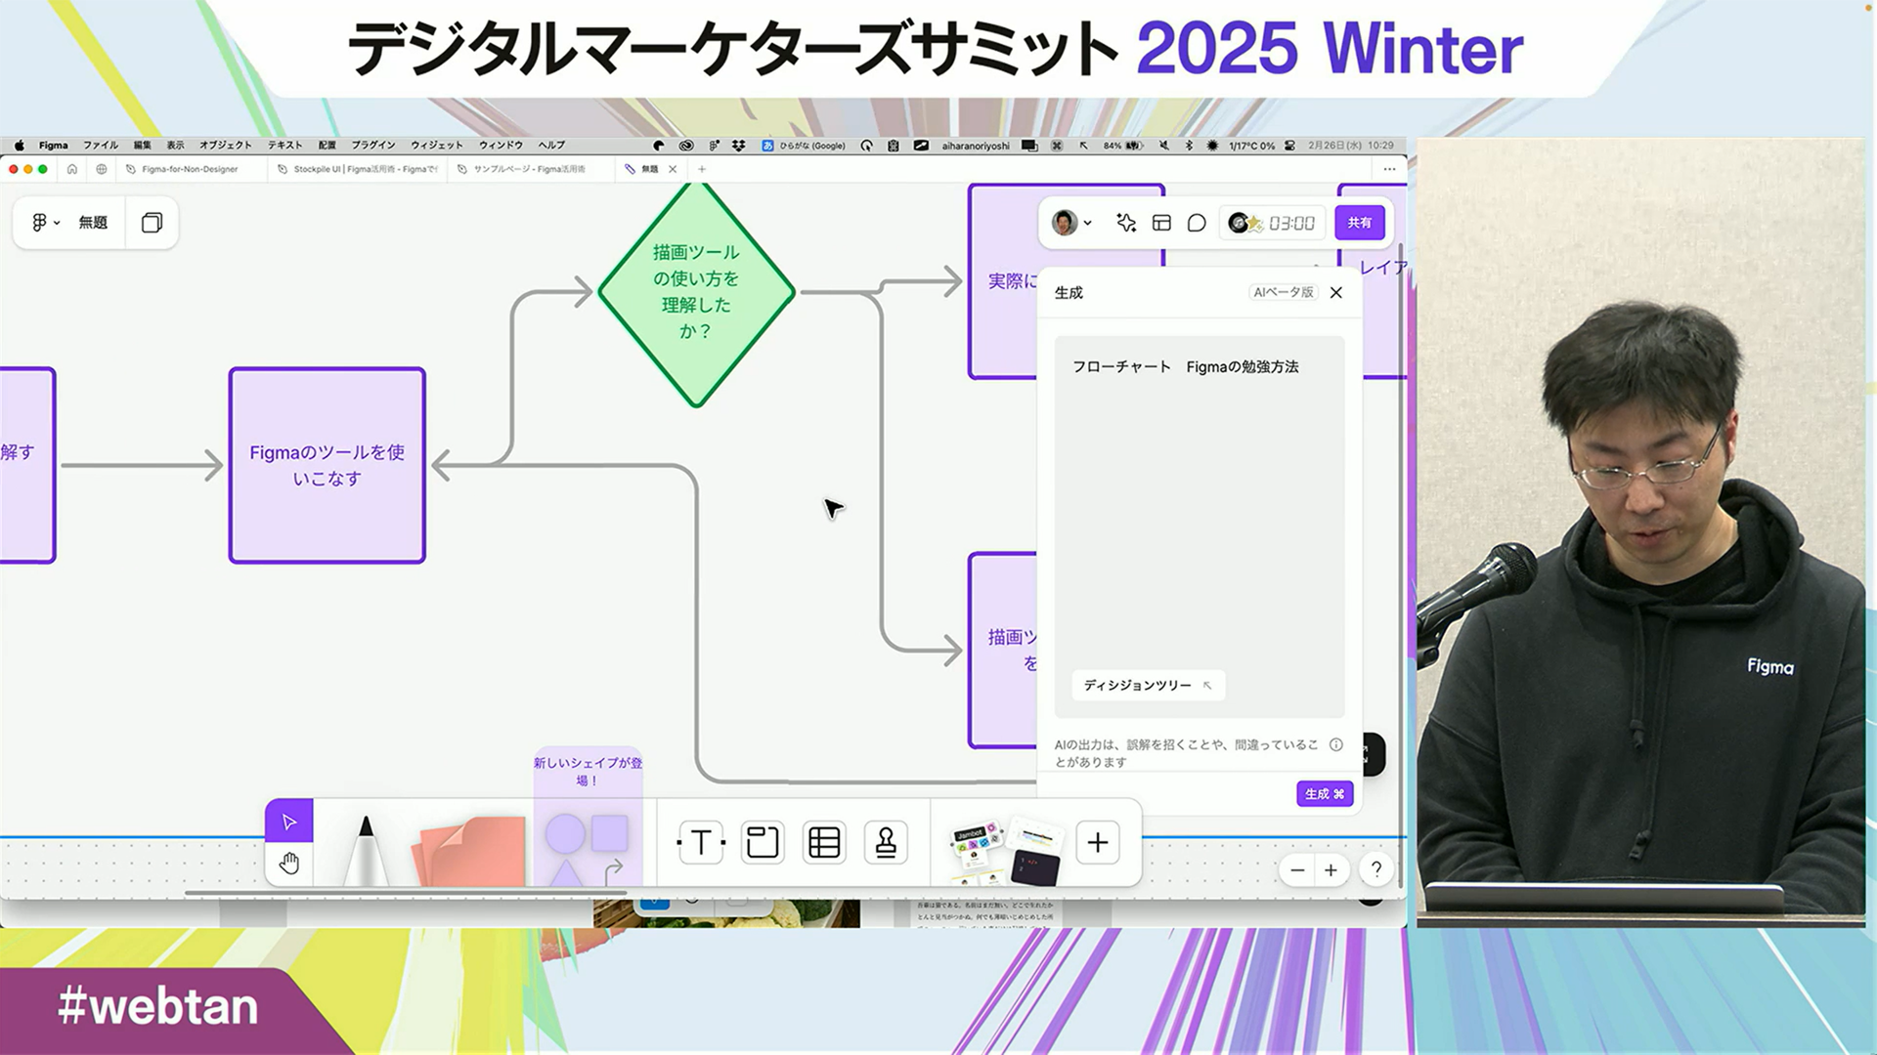Expand the user avatar dropdown
This screenshot has width=1877, height=1055.
1072,223
